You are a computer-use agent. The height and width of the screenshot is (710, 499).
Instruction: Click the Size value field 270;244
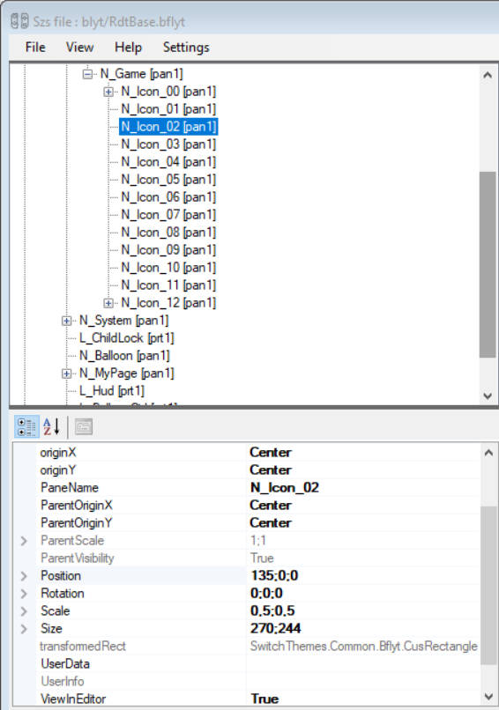click(362, 628)
